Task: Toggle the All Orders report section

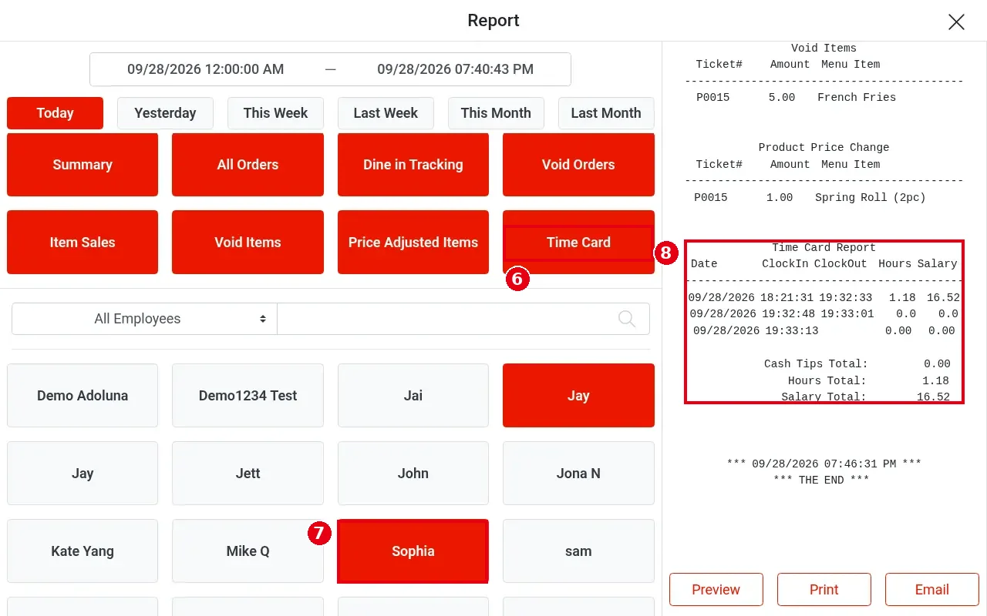Action: (248, 165)
